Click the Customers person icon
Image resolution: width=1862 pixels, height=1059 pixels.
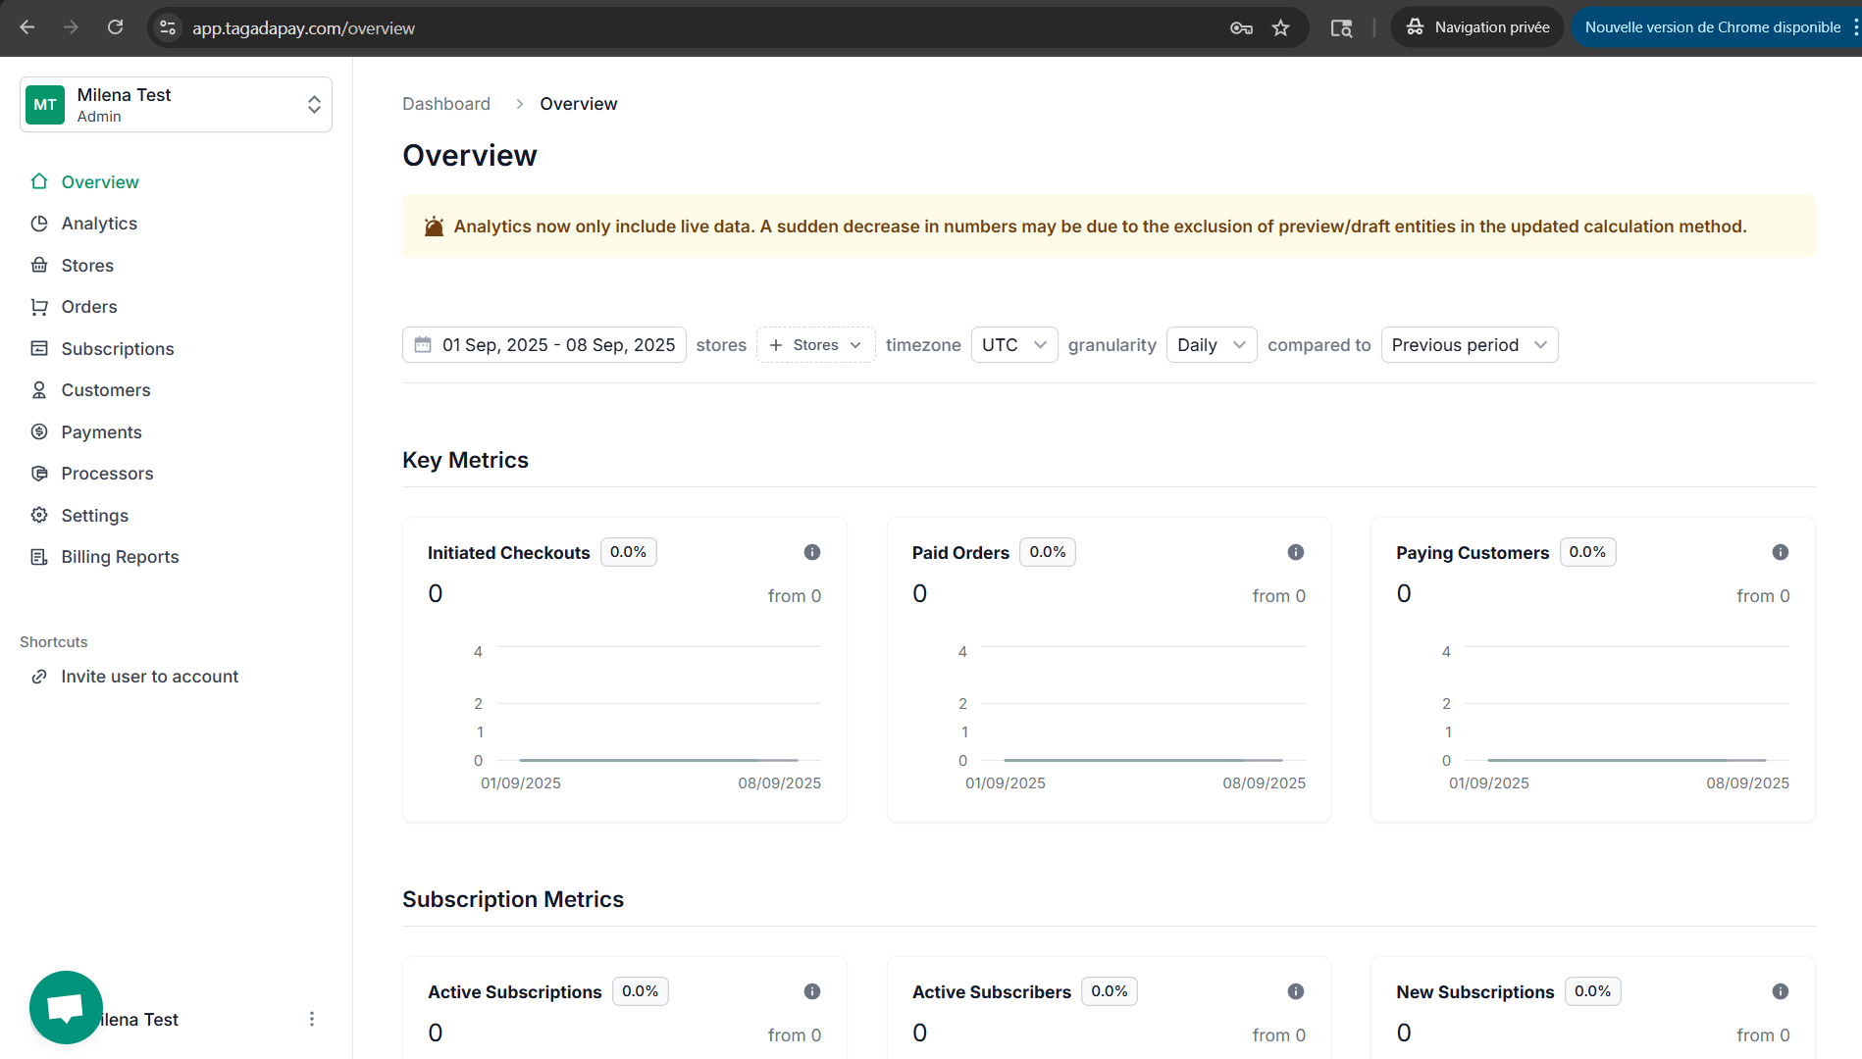(39, 390)
